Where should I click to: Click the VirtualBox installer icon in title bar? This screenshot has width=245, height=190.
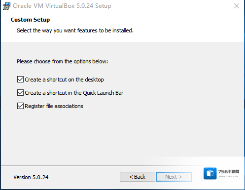[6, 6]
